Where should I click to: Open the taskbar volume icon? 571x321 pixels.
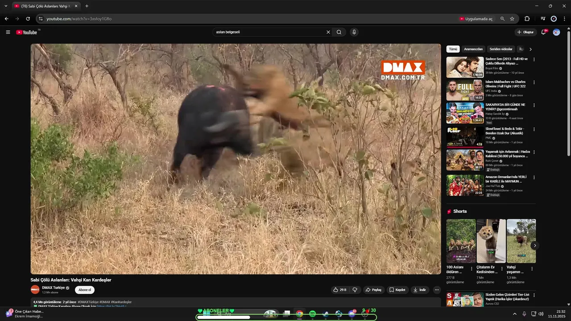click(541, 314)
